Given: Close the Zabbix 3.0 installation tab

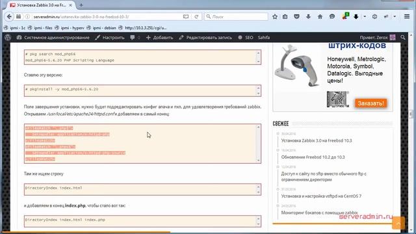Looking at the screenshot, I should (70, 5).
